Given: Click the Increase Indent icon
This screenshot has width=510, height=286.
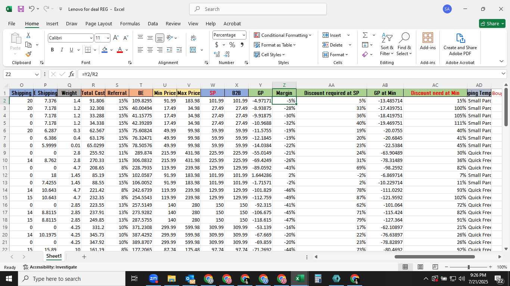Looking at the screenshot, I should (x=179, y=50).
